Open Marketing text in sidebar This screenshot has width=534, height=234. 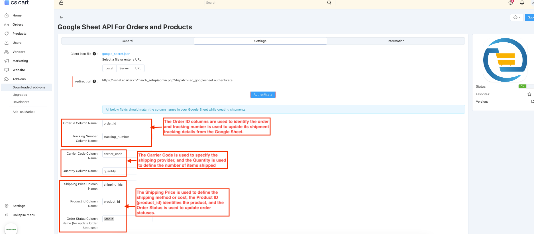[x=20, y=61]
